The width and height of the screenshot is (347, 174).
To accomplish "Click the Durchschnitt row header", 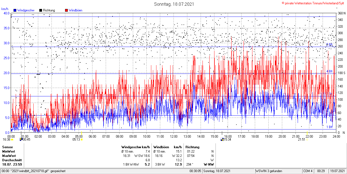I will click(12, 160).
